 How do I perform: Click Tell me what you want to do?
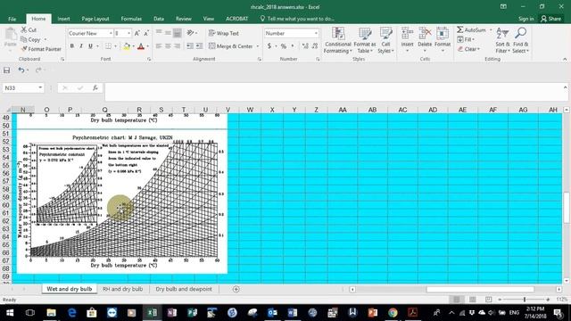click(297, 19)
